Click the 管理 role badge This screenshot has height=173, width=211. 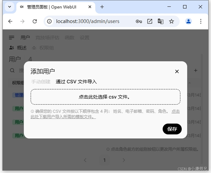click(18, 95)
